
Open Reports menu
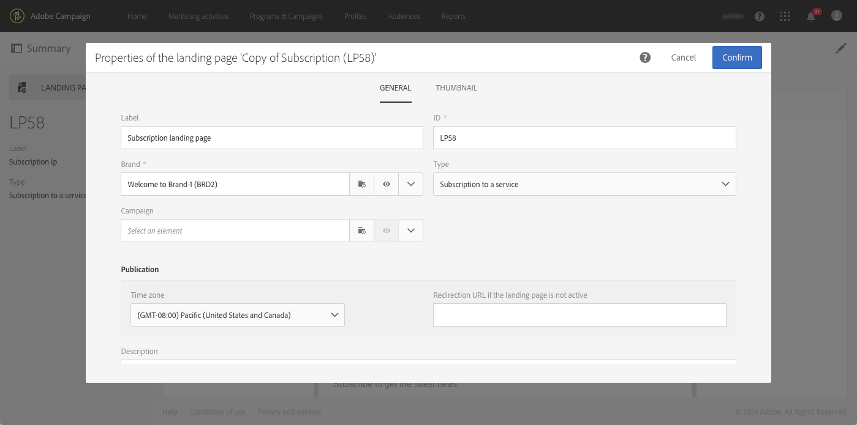(x=453, y=17)
